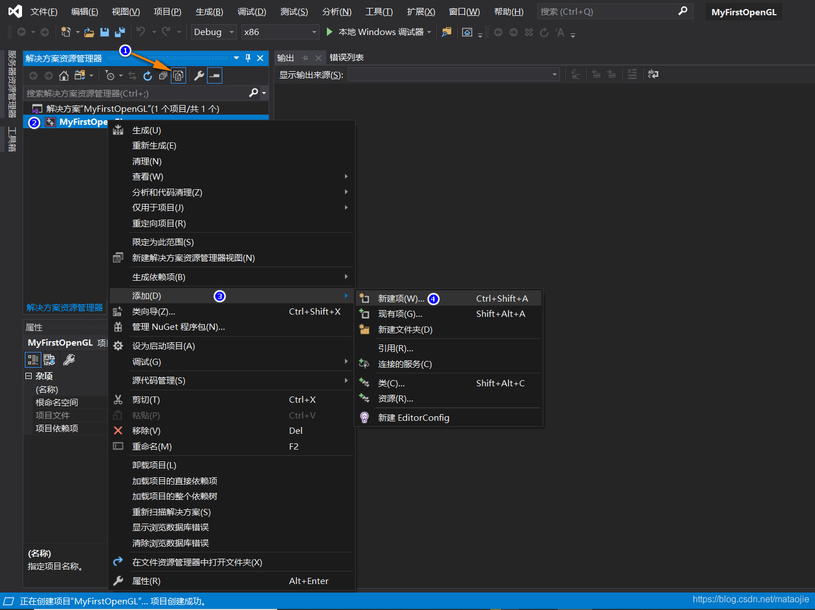Viewport: 815px width, 610px height.
Task: Open the 扩展(X) menu
Action: tap(421, 11)
